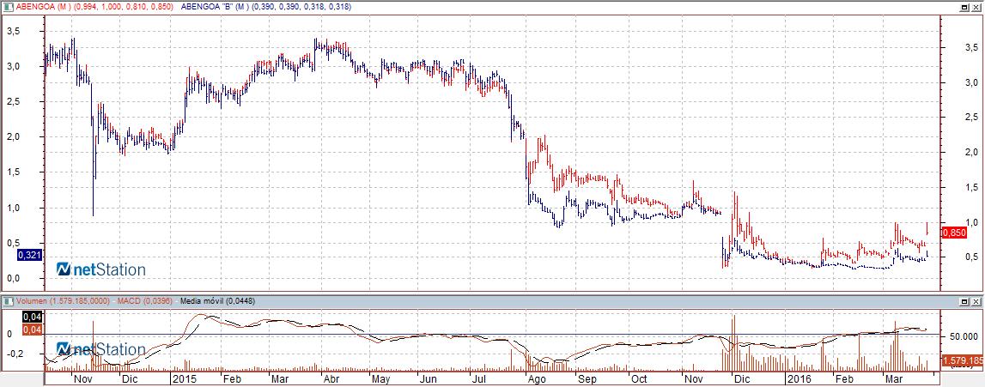Click the Jul month marker on time axis
The width and height of the screenshot is (985, 387).
point(479,379)
